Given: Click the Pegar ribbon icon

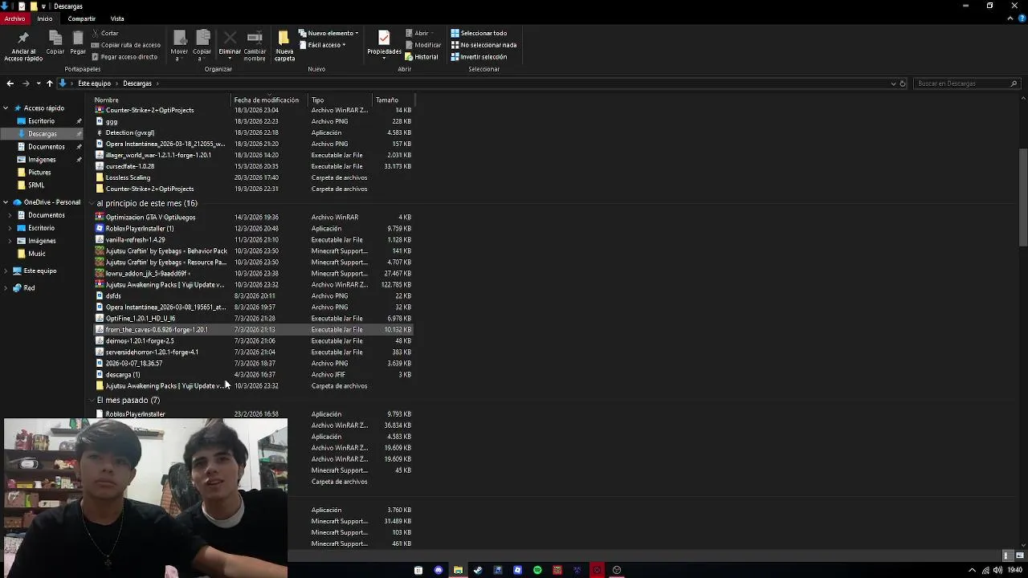Looking at the screenshot, I should pyautogui.click(x=78, y=38).
